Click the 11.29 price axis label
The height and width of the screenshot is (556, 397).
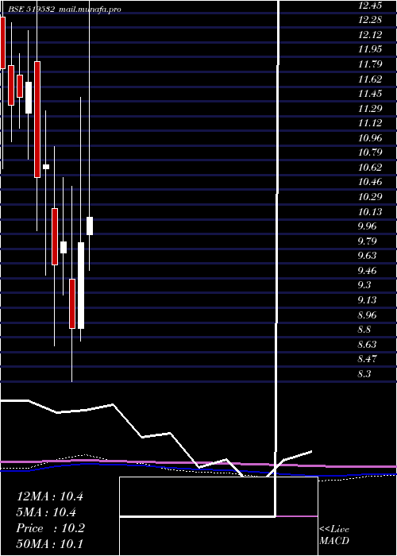click(370, 109)
